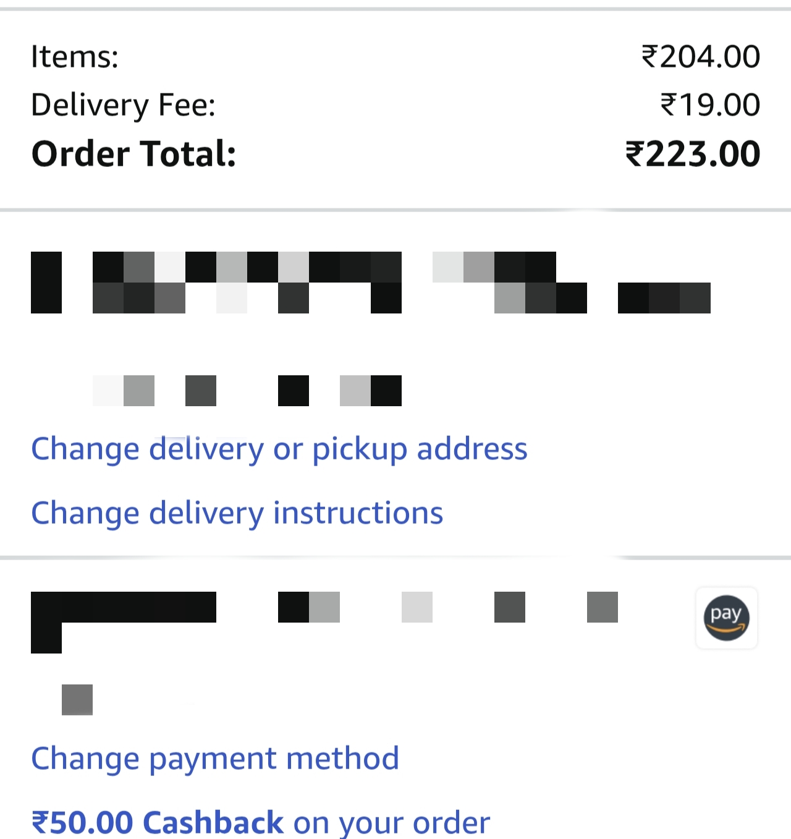The image size is (791, 839).
Task: Click the divider below Order Total
Action: [395, 210]
